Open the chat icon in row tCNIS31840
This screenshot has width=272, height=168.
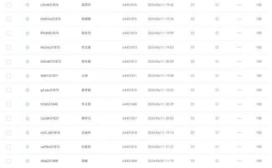pyautogui.click(x=217, y=104)
